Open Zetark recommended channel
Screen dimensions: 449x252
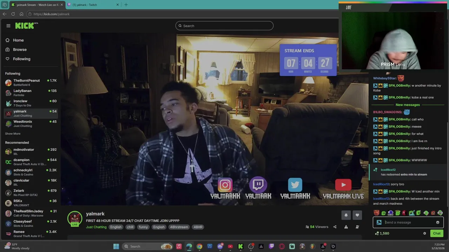31,192
